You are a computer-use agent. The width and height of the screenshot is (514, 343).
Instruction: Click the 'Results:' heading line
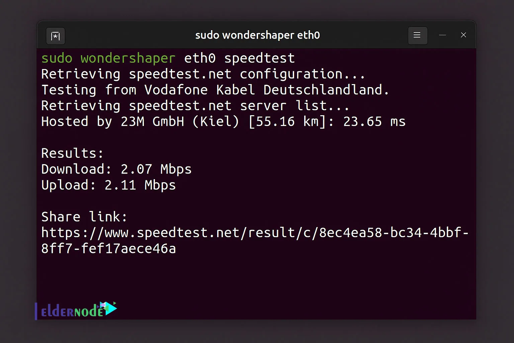pos(72,153)
